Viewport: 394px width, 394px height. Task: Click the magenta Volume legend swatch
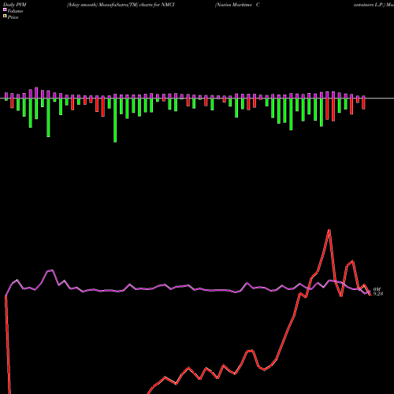[x=5, y=9]
